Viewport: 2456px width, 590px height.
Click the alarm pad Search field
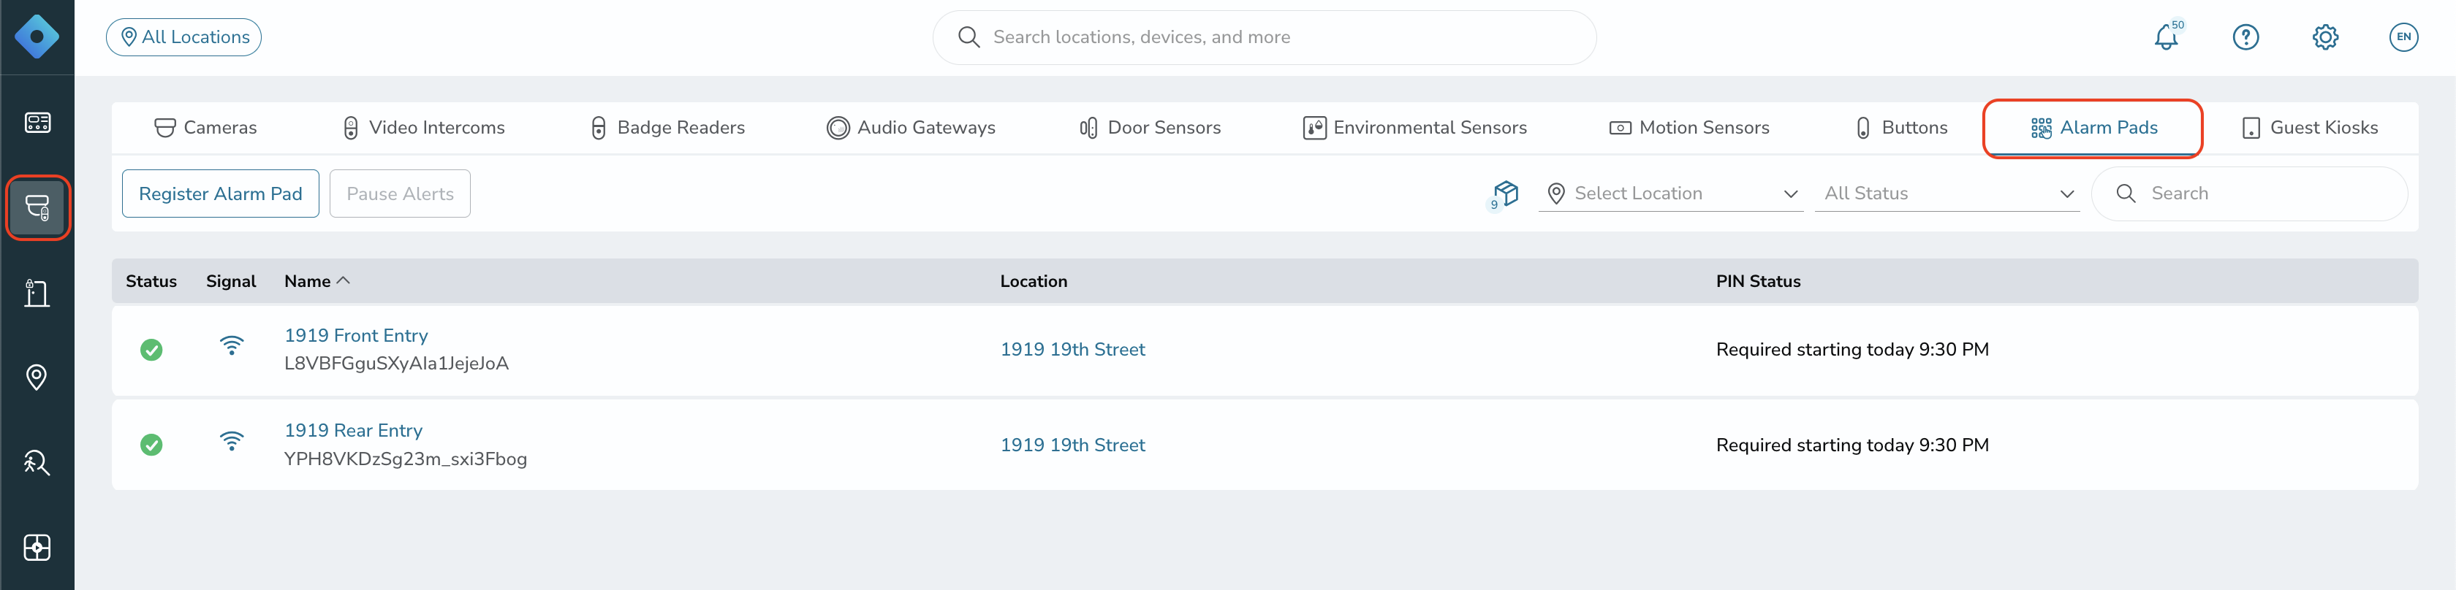tap(2249, 194)
